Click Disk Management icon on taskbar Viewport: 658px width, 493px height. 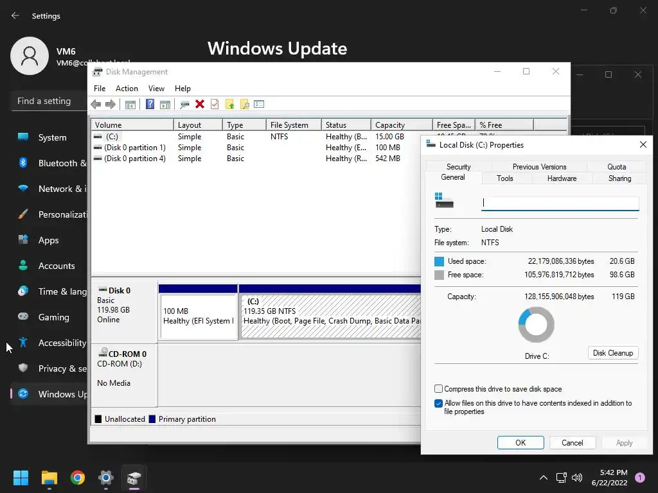134,478
